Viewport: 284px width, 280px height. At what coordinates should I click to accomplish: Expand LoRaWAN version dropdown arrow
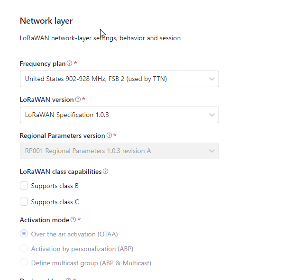click(212, 115)
